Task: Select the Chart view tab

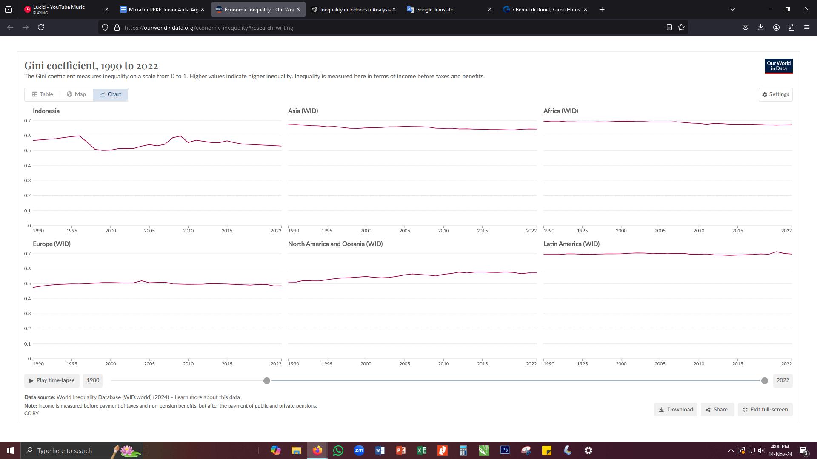Action: (111, 94)
